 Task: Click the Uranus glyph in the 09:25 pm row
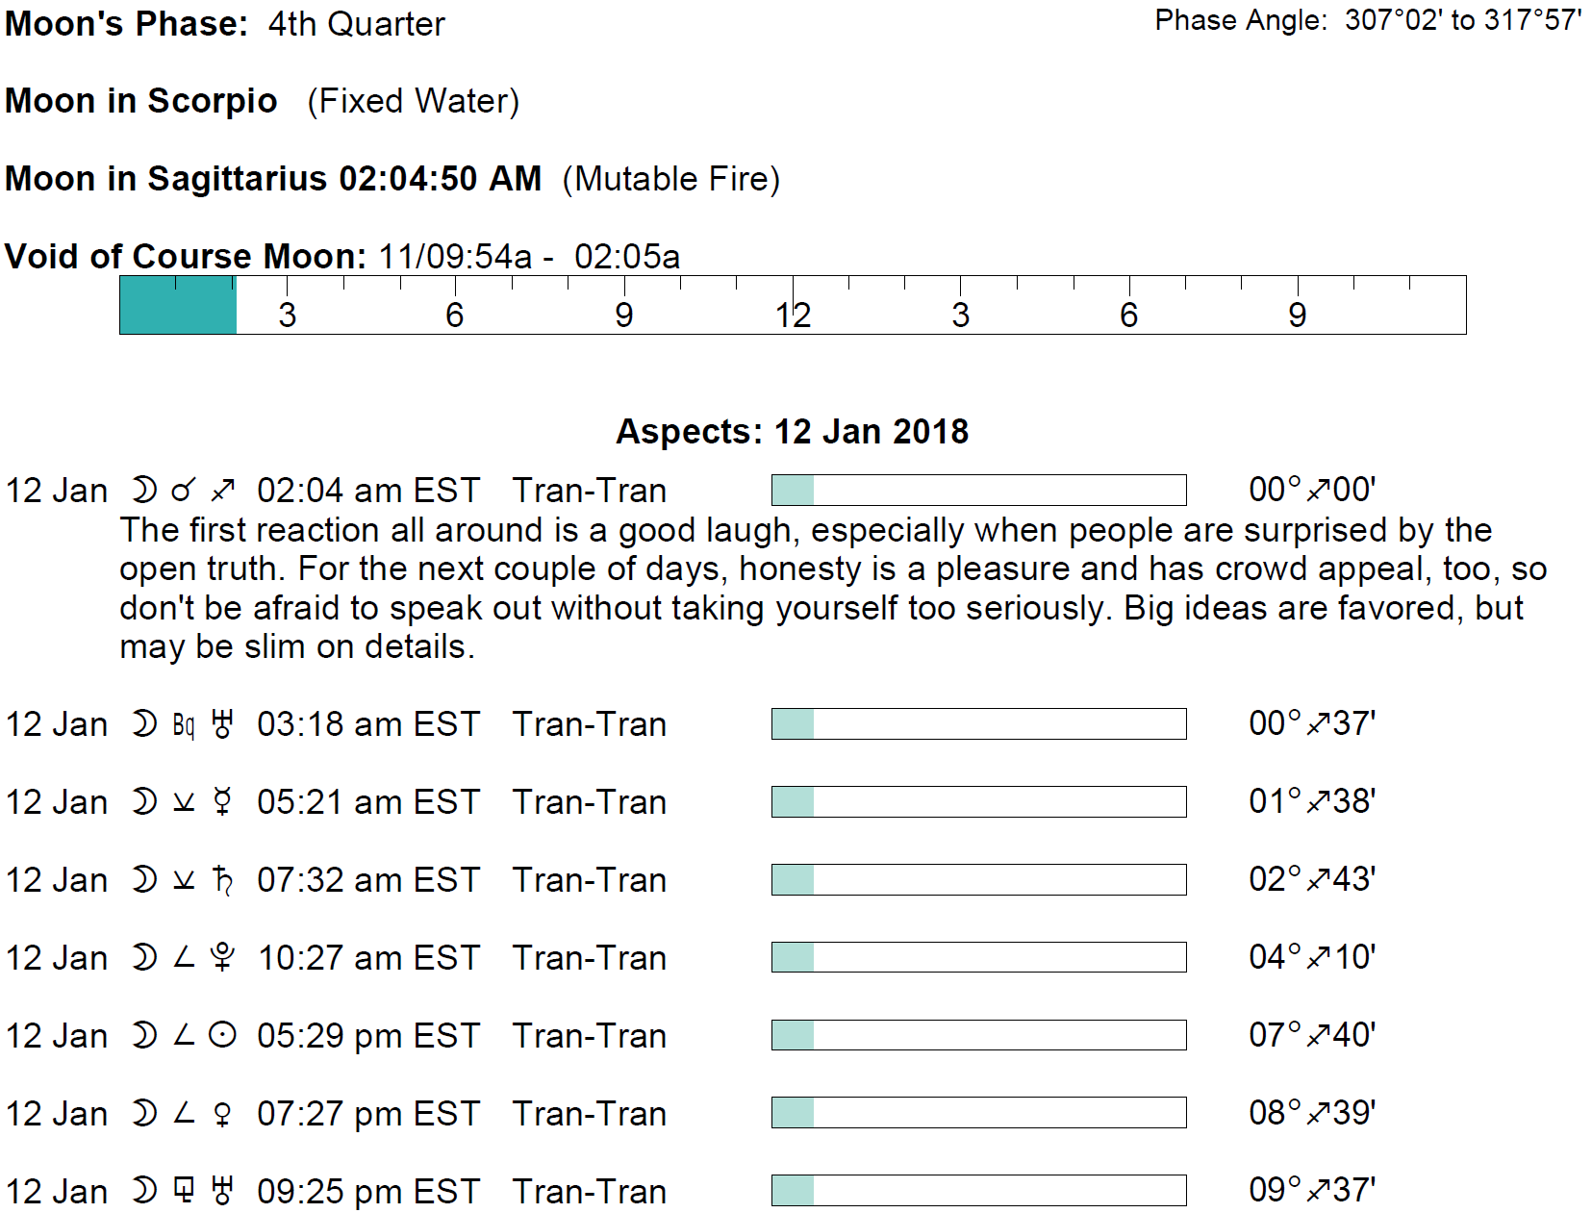click(x=223, y=1192)
